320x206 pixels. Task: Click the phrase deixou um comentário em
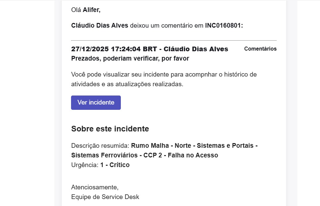[167, 25]
